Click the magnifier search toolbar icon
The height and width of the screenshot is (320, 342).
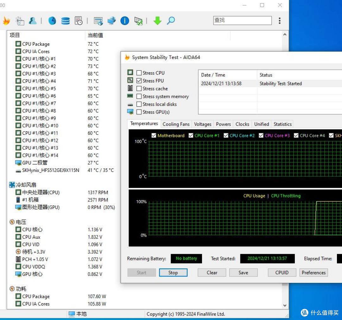171,21
